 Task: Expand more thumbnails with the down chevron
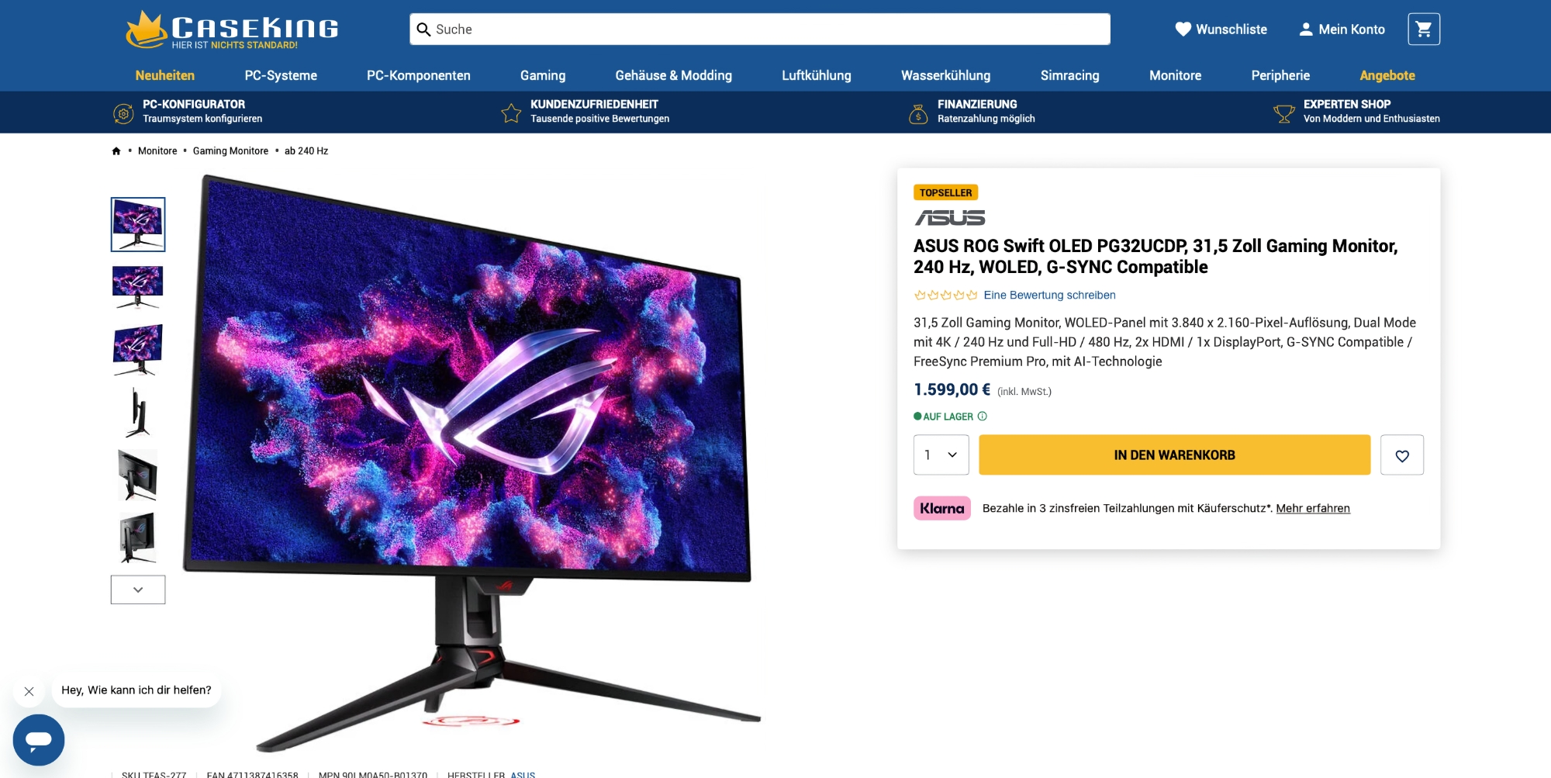pos(138,590)
